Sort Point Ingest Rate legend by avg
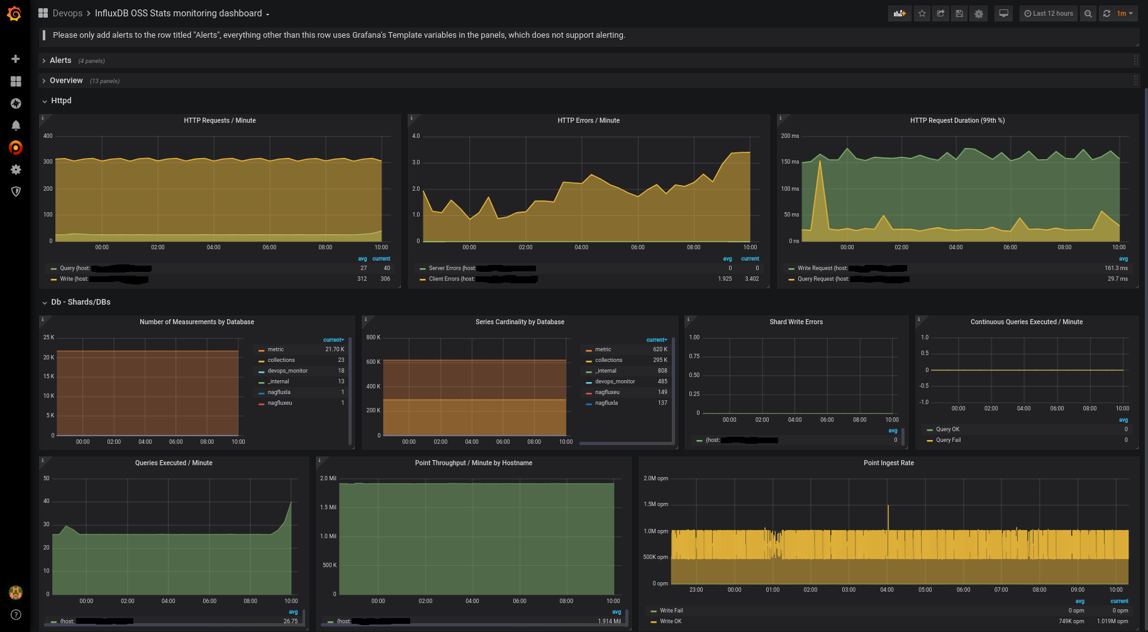Screen dimensions: 1148x632 tap(1079, 601)
